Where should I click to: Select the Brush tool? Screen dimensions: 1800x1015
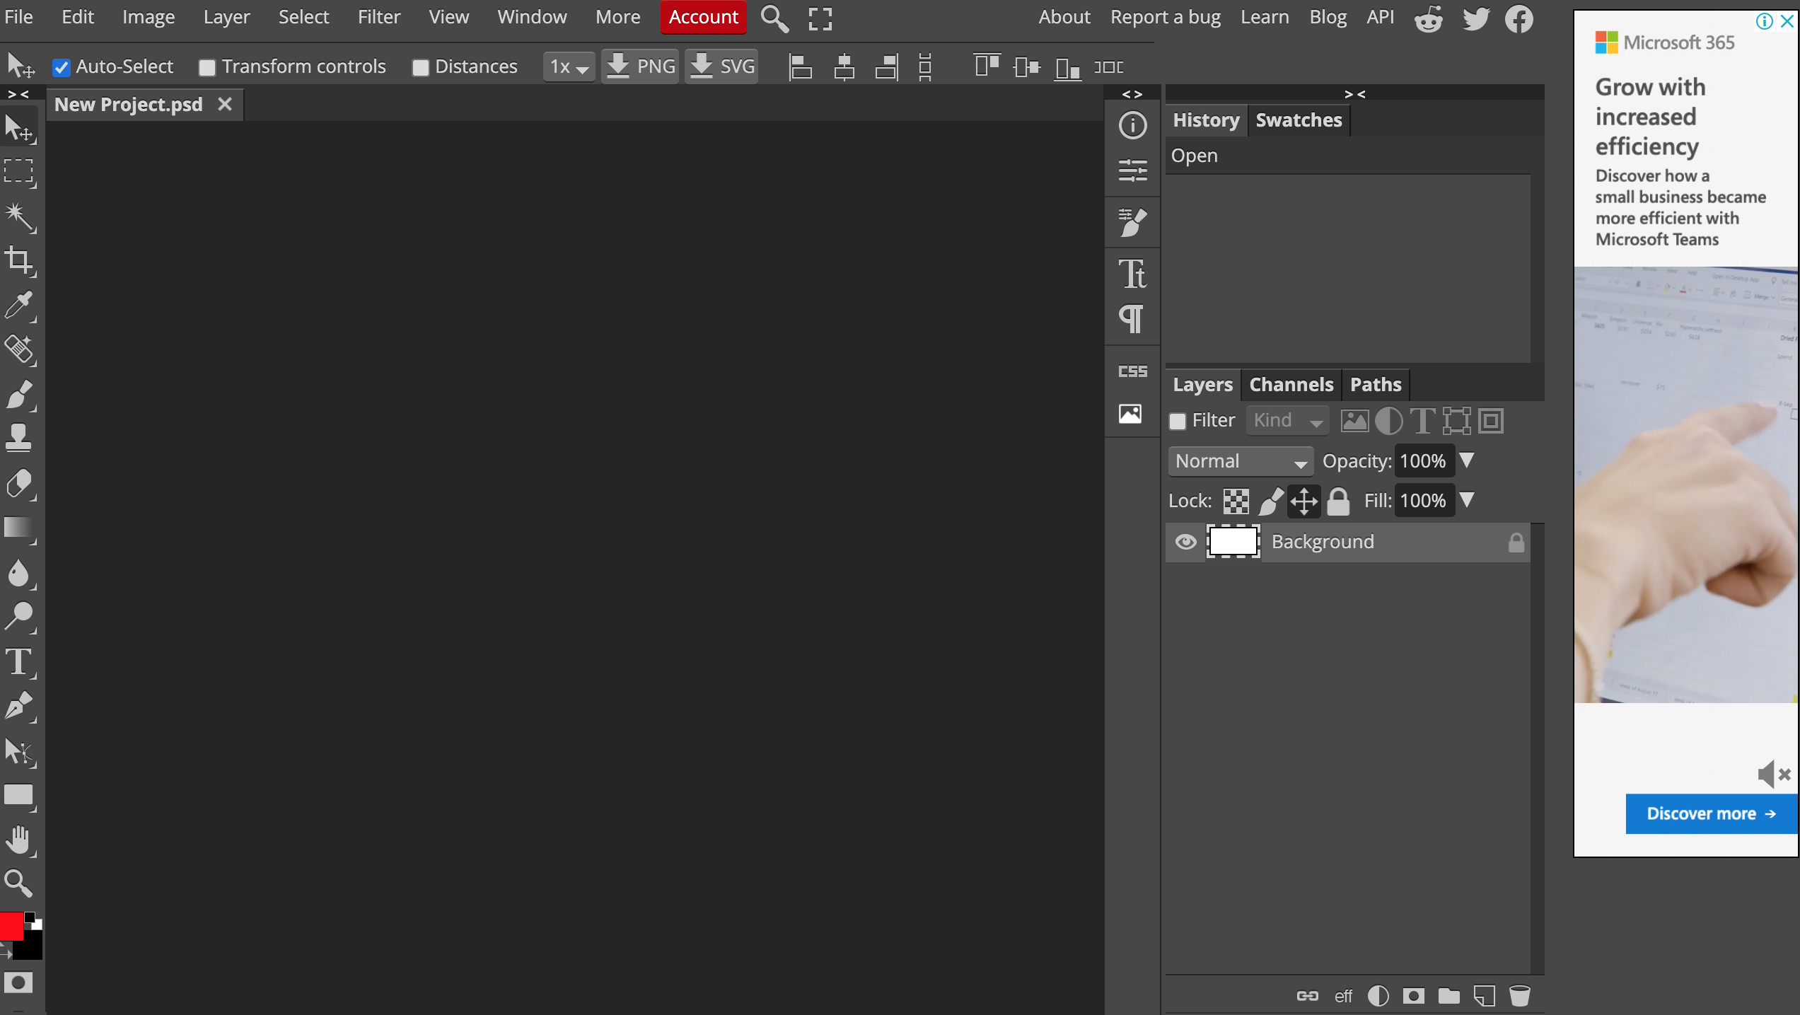tap(19, 394)
